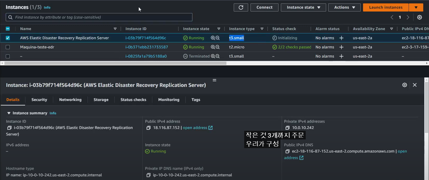429x180 pixels.
Task: Click open address link for public IPv4
Action: (x=198, y=128)
